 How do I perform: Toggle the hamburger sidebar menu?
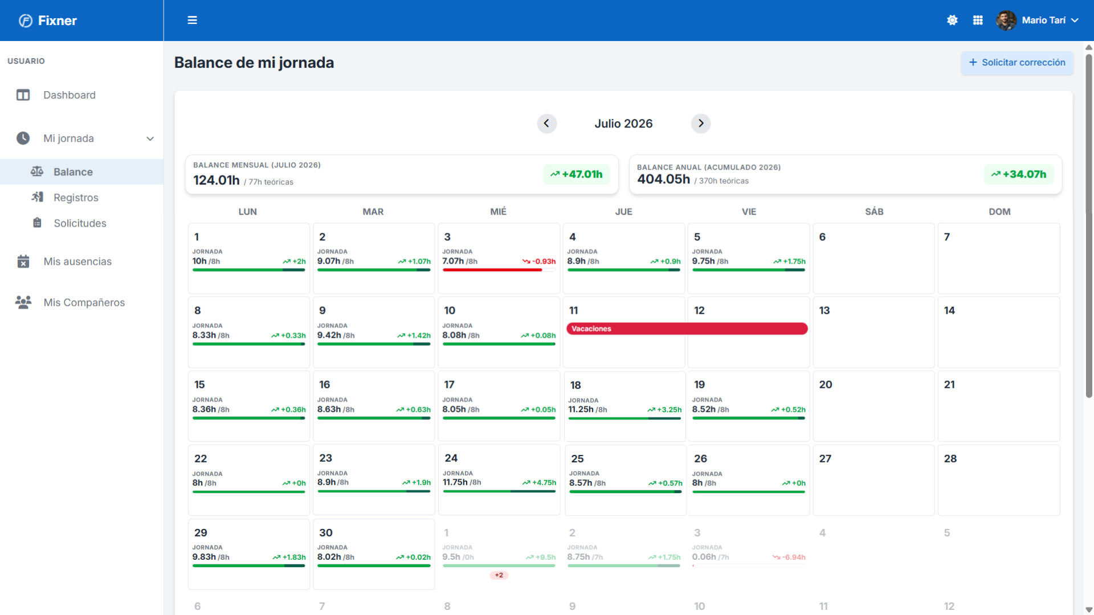click(x=192, y=20)
